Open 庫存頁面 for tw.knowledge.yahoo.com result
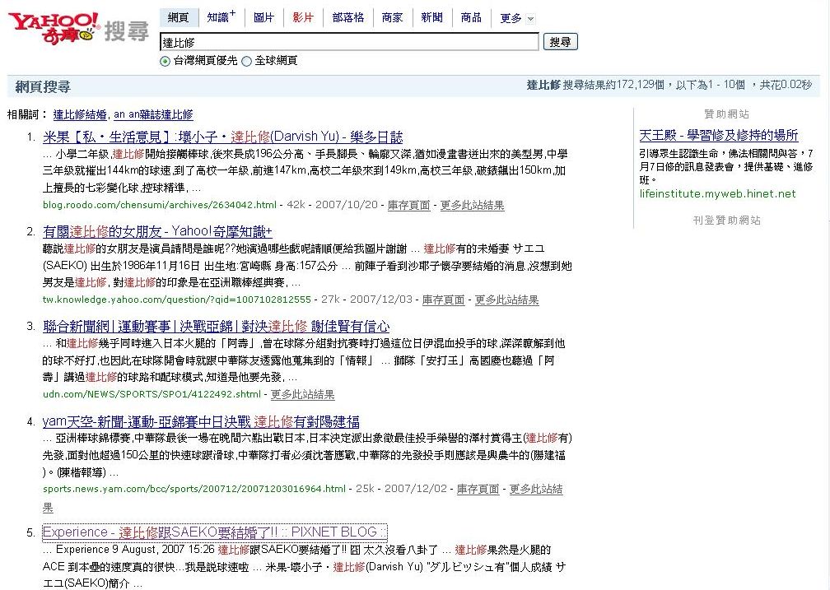This screenshot has height=590, width=830. 443,300
